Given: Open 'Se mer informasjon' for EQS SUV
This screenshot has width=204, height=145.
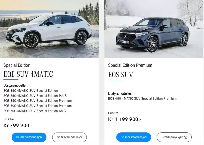Looking at the screenshot, I should 134,137.
